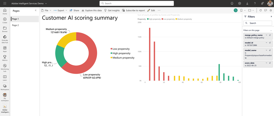Click the Metrics trophy icon
Screen dimensions: 274x116
5,58
